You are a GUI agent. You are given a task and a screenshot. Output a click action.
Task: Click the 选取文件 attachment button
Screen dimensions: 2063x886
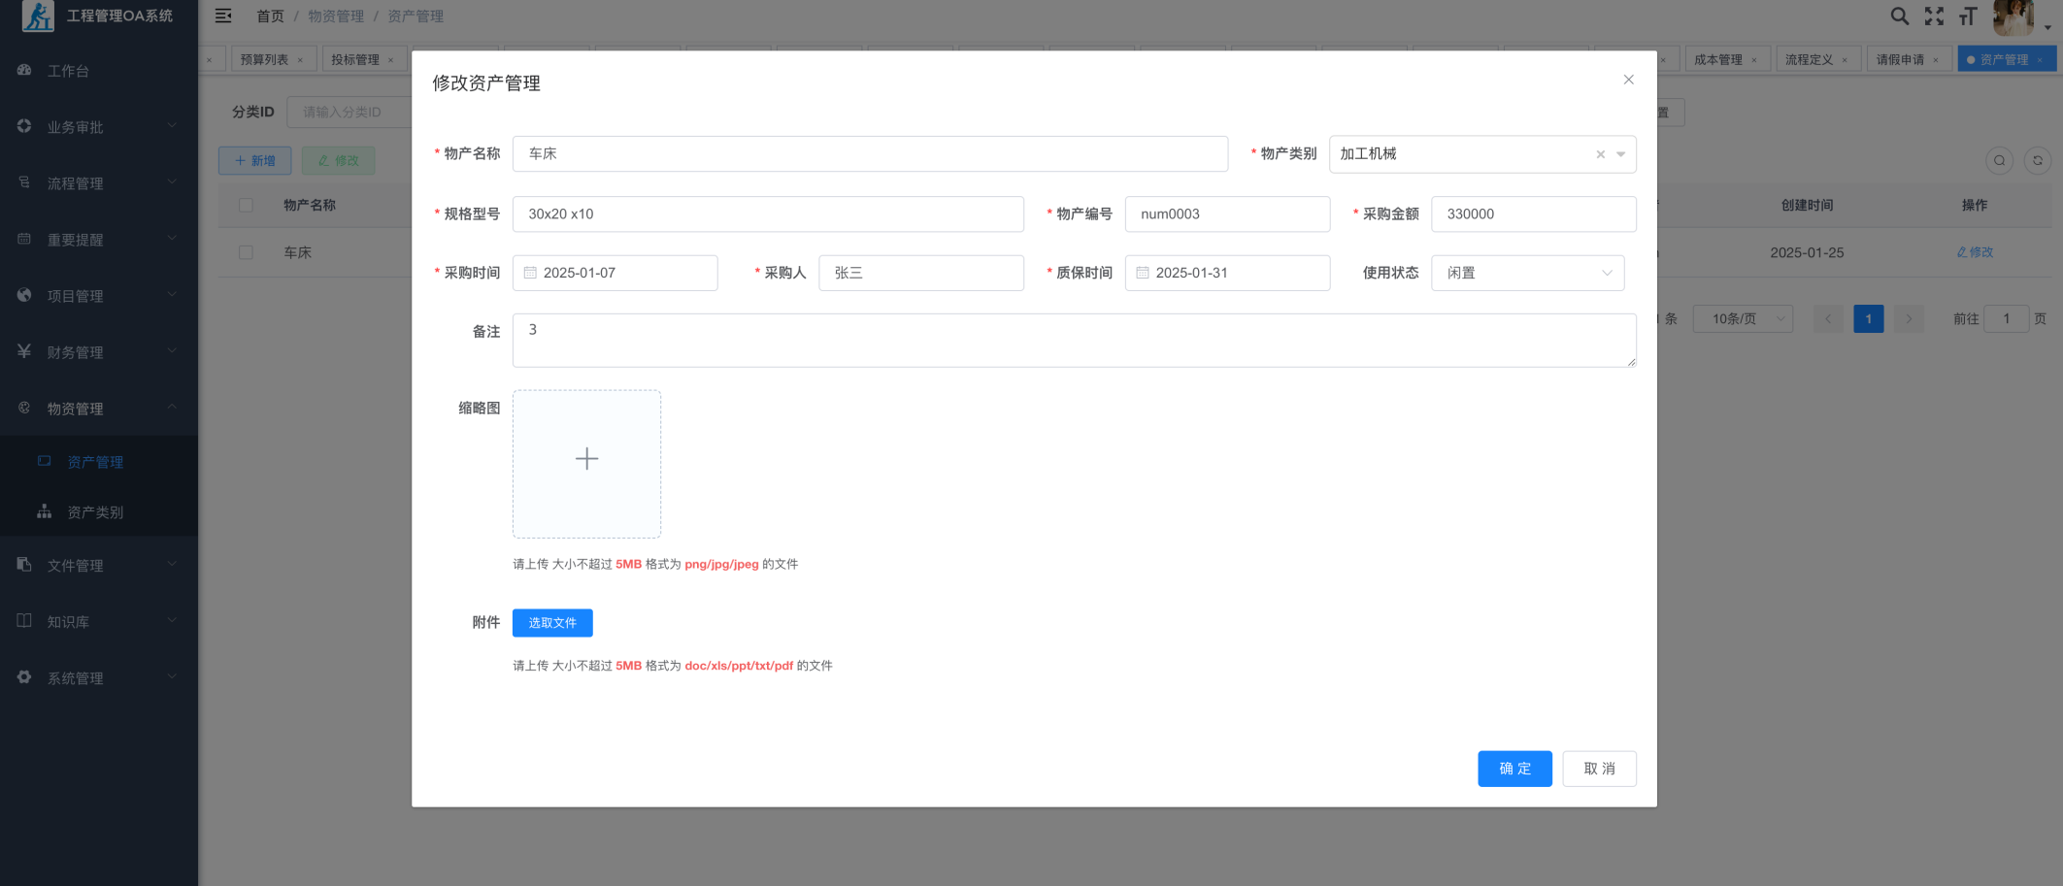[x=552, y=623]
